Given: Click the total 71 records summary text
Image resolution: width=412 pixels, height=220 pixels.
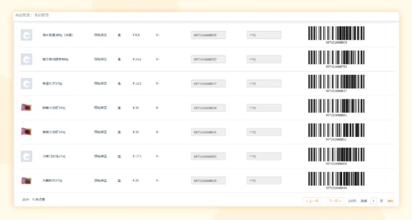Looking at the screenshot, I should (34, 199).
